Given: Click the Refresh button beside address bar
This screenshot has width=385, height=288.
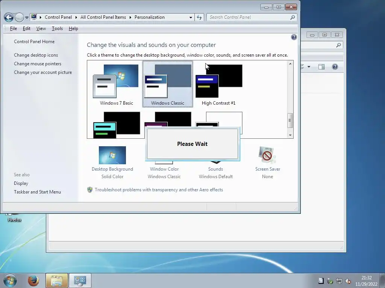Looking at the screenshot, I should [199, 17].
